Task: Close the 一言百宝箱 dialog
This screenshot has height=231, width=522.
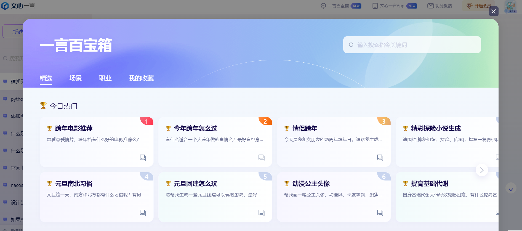Action: (x=494, y=11)
